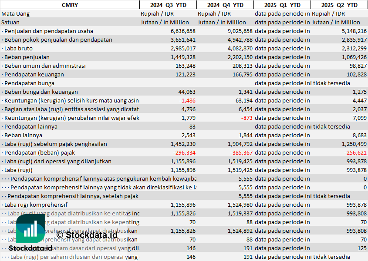The image size is (368, 261).
Task: Select the 2024_Q3_YTD column header
Action: (x=168, y=5)
